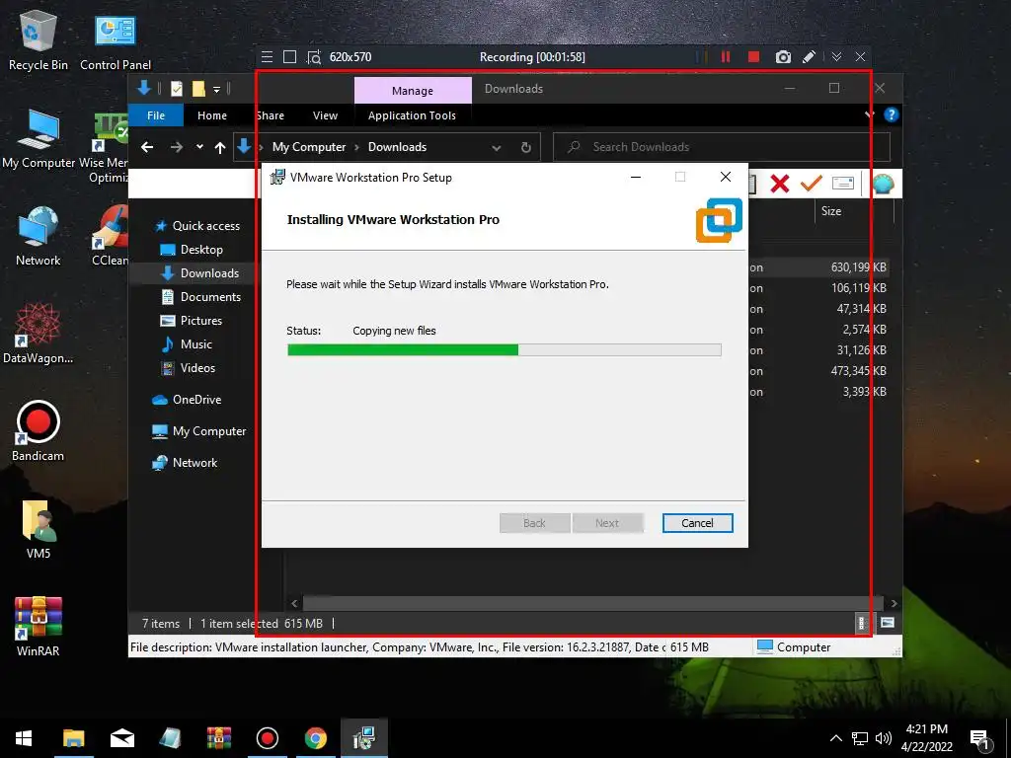Click the rename card icon
1011x758 pixels.
point(843,184)
